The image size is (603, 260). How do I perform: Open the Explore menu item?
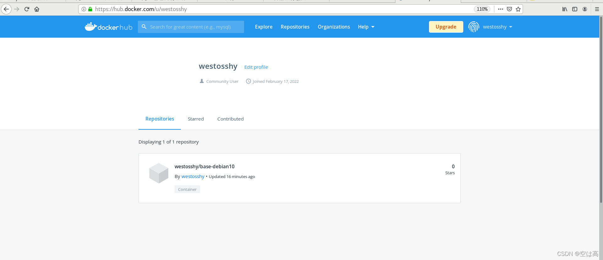pyautogui.click(x=263, y=27)
